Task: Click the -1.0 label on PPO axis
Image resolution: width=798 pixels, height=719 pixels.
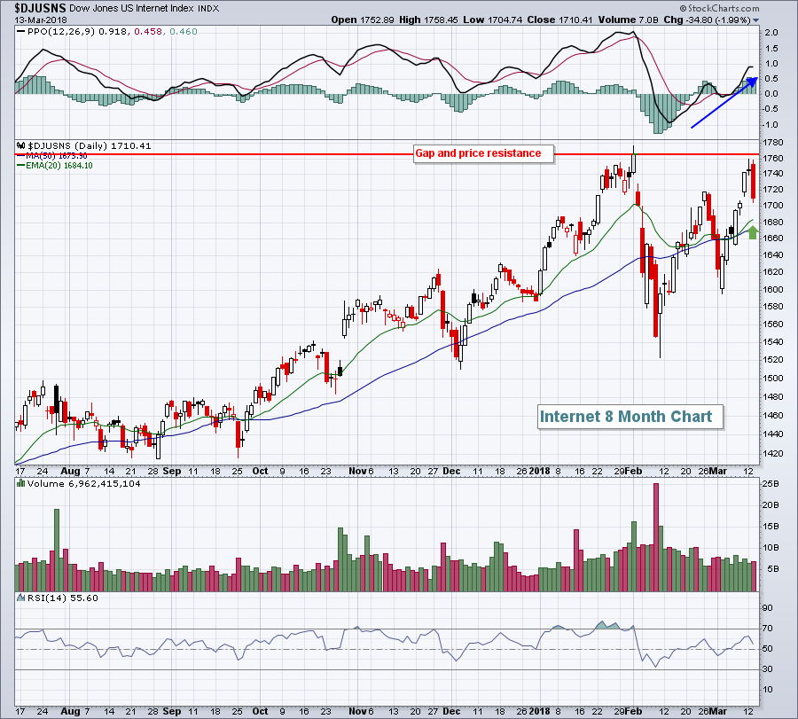Action: point(770,125)
